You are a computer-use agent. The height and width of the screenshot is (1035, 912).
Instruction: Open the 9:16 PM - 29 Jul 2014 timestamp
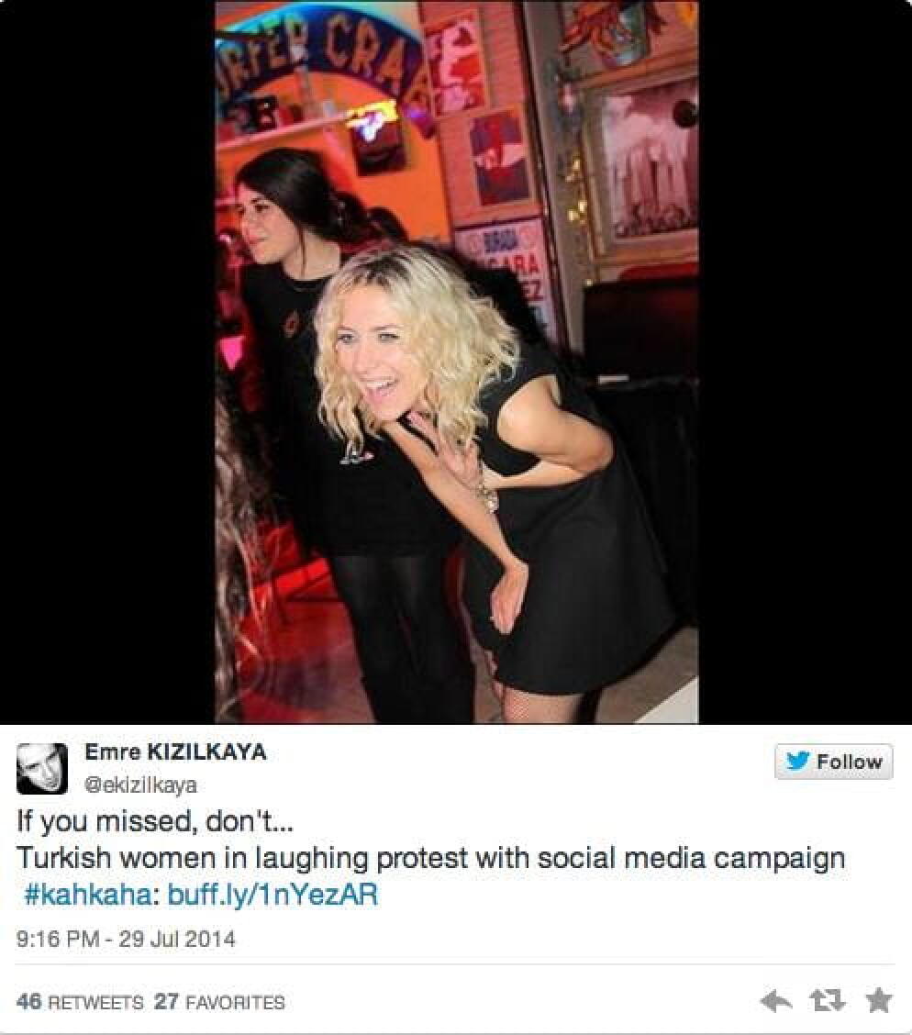tap(126, 939)
